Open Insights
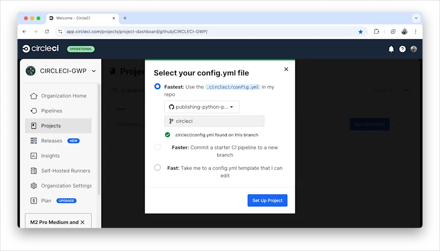 pyautogui.click(x=50, y=156)
